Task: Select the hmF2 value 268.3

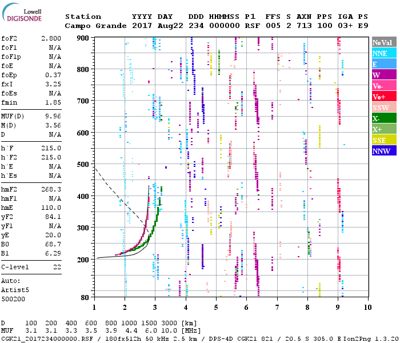Action: click(x=50, y=189)
